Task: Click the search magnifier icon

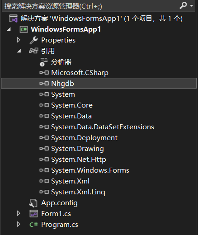Action: coord(183,5)
